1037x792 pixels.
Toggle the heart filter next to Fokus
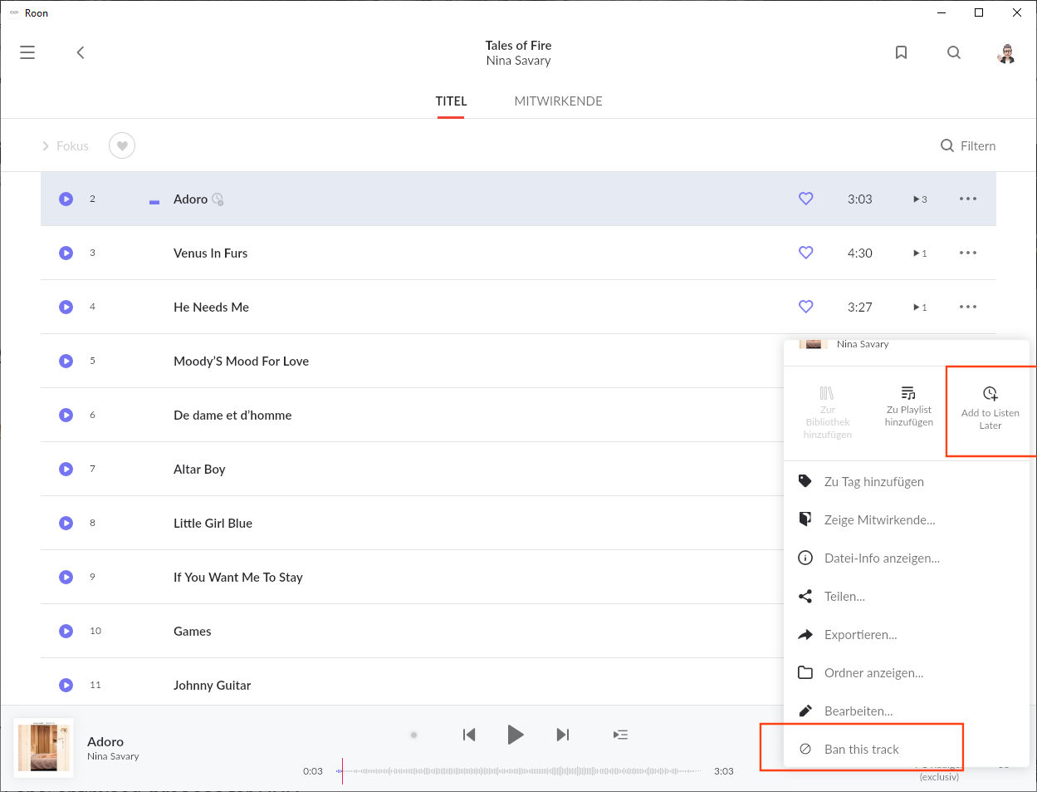tap(122, 145)
